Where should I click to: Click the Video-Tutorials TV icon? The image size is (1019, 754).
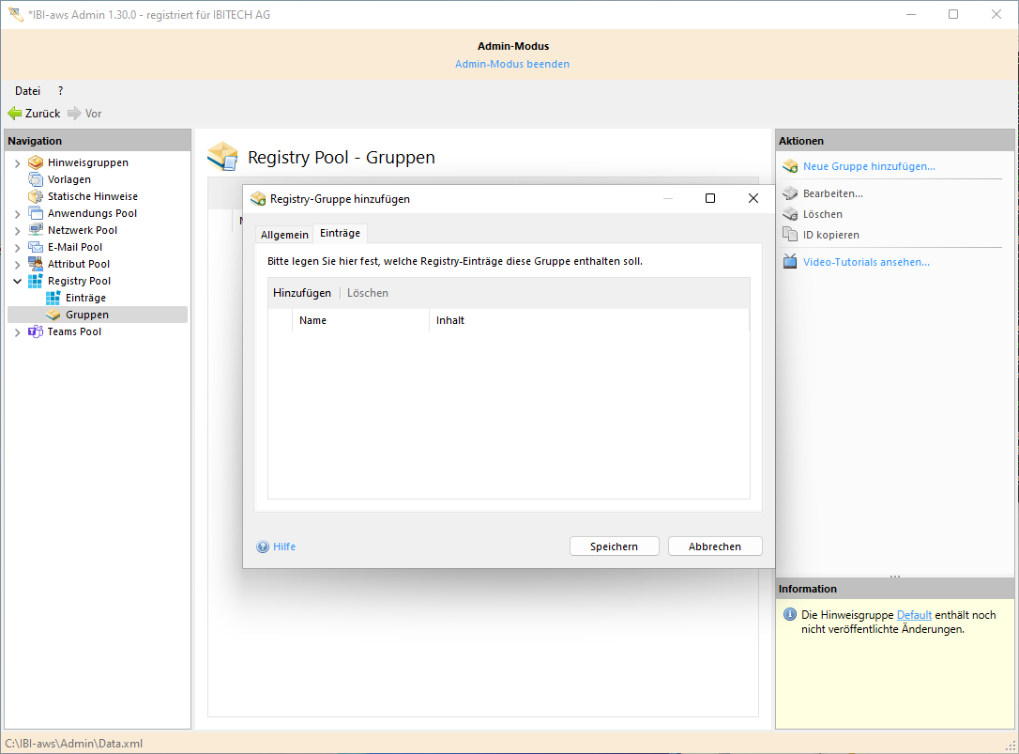click(x=789, y=262)
